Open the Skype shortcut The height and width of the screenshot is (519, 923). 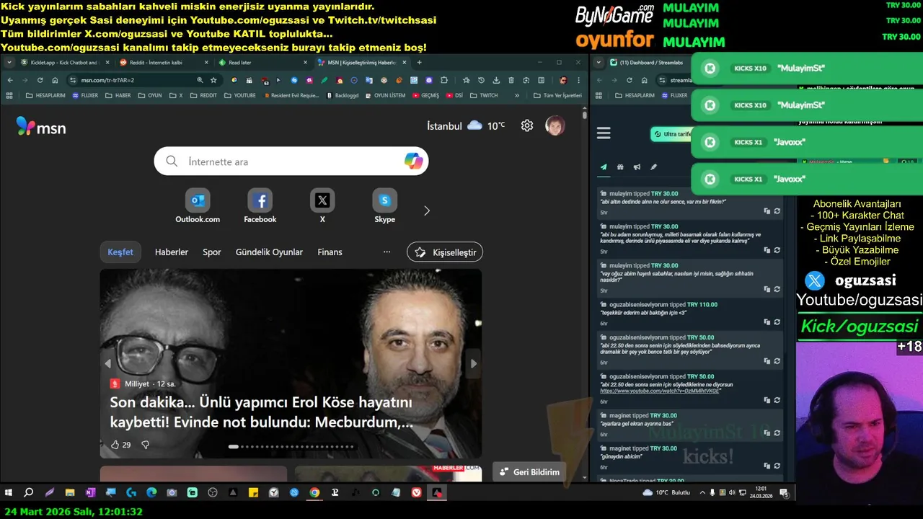[384, 206]
